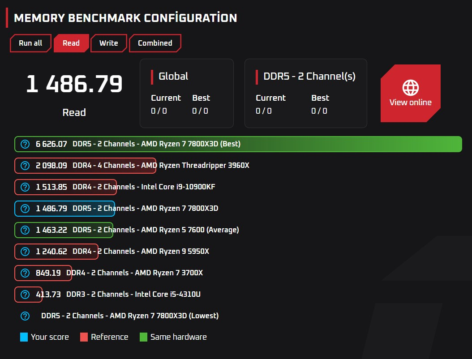This screenshot has height=359, width=472.
Task: Open help icon next to 1 486.79 row
Action: [25, 209]
